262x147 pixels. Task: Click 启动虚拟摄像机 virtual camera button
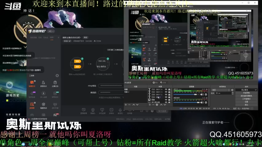pyautogui.click(x=246, y=96)
